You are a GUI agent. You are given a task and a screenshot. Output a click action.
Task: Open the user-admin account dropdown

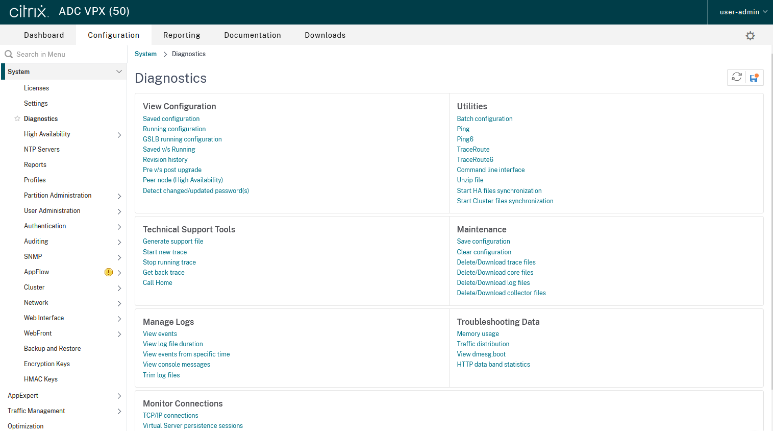point(743,12)
